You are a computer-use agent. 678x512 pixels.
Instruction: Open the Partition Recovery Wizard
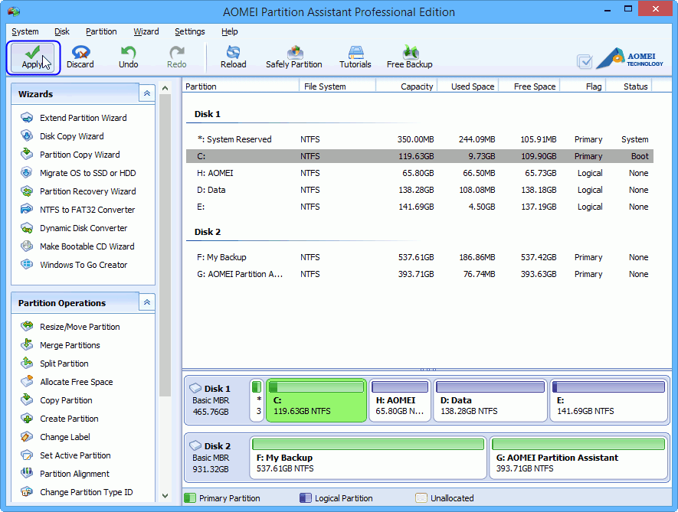pyautogui.click(x=88, y=191)
